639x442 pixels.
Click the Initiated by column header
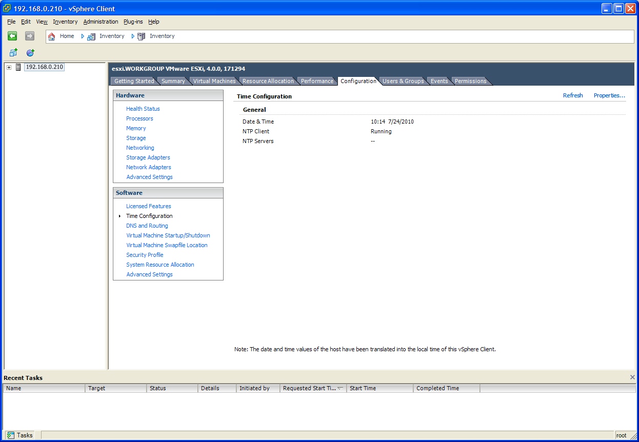coord(258,389)
